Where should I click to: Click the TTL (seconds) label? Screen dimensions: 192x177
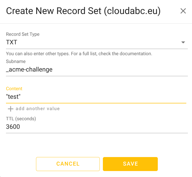click(x=21, y=119)
